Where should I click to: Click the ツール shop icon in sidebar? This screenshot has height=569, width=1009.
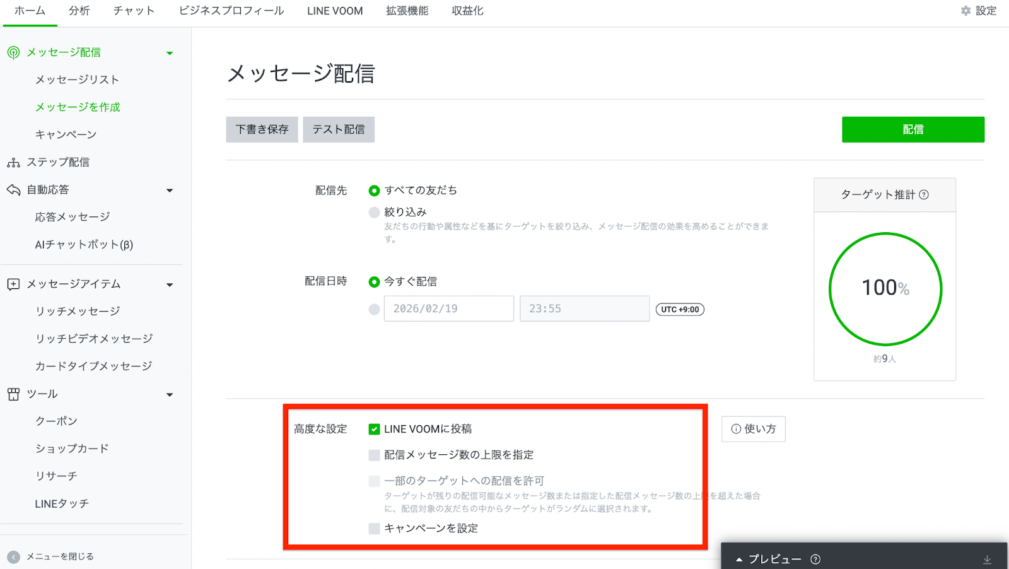tap(13, 394)
